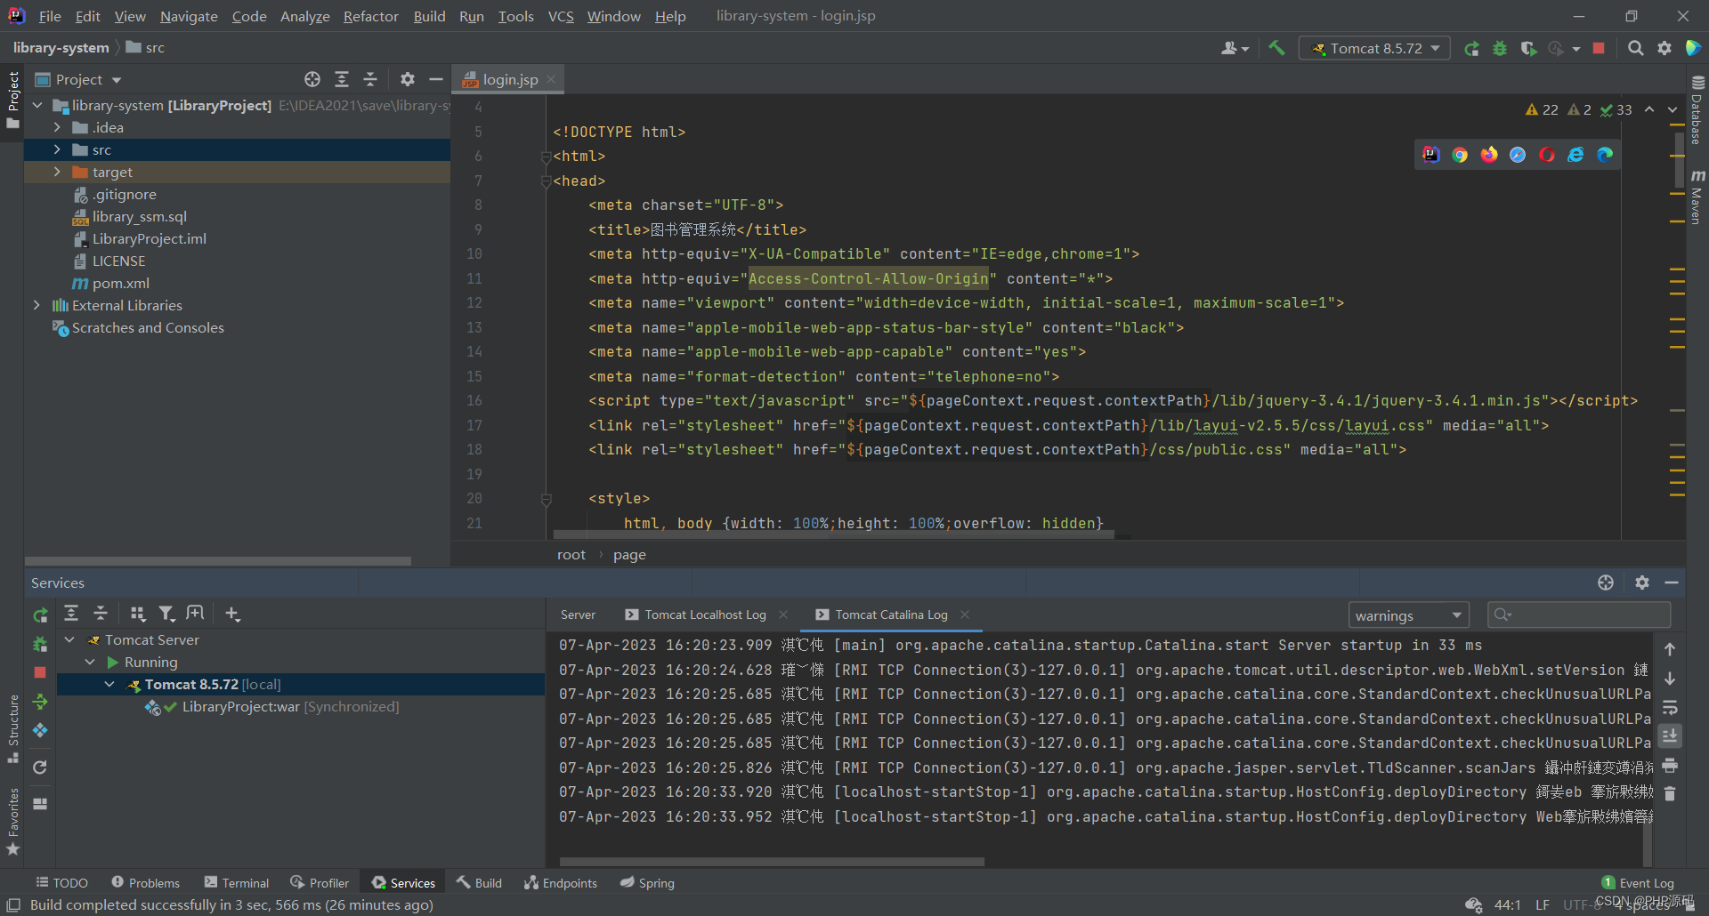Image resolution: width=1709 pixels, height=916 pixels.
Task: Click the Stop icon in Services sidebar
Action: (x=40, y=672)
